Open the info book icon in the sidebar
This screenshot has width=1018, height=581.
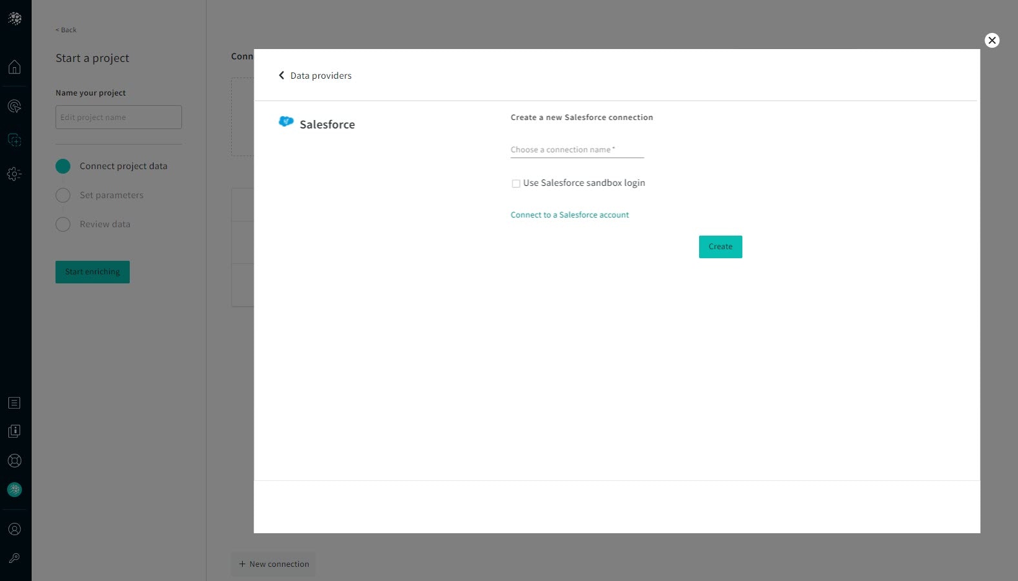click(x=14, y=431)
